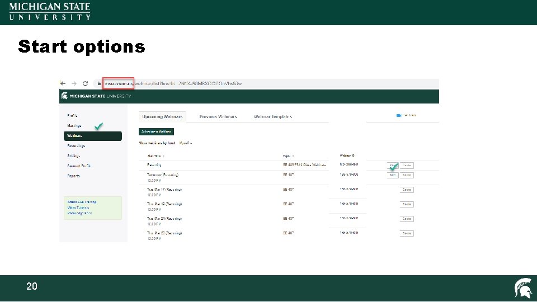
Task: Click the SE 487 topic in Tomorrow row
Action: coord(288,175)
